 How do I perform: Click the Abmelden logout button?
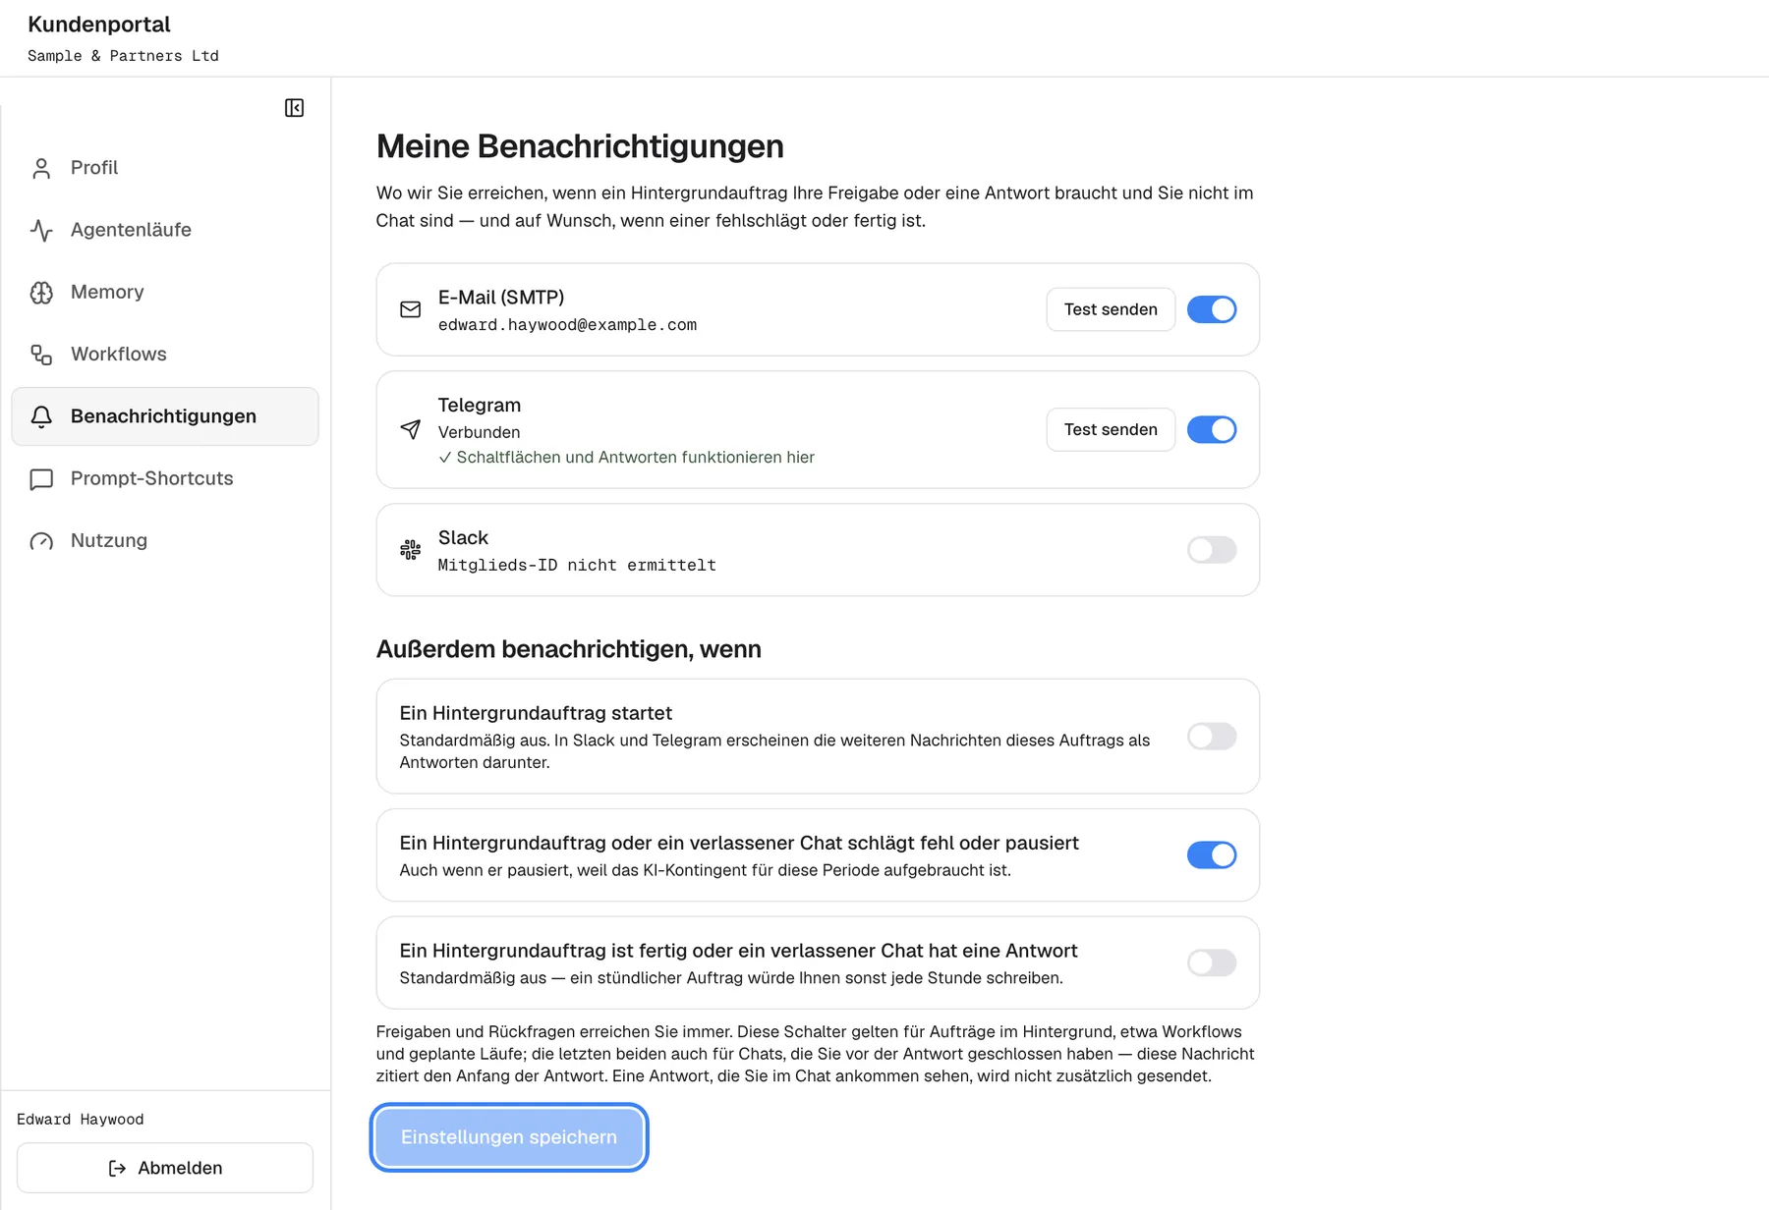[165, 1168]
